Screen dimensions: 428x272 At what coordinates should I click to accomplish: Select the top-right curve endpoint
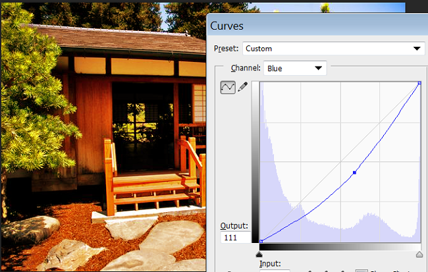(419, 83)
